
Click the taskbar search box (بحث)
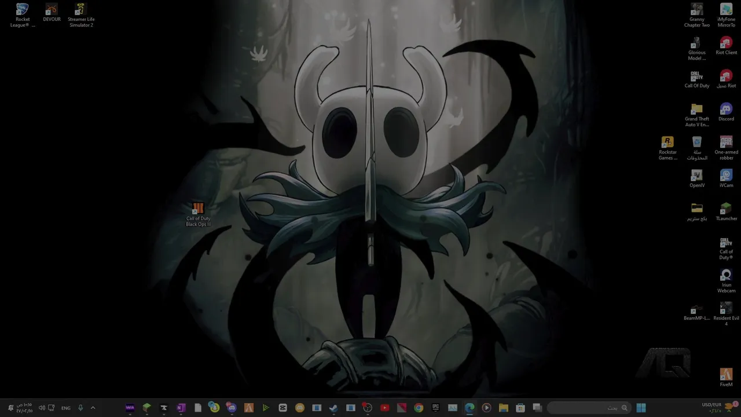[x=589, y=408]
